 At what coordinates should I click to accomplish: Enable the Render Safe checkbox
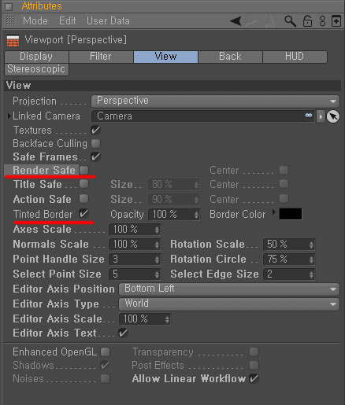pos(84,170)
